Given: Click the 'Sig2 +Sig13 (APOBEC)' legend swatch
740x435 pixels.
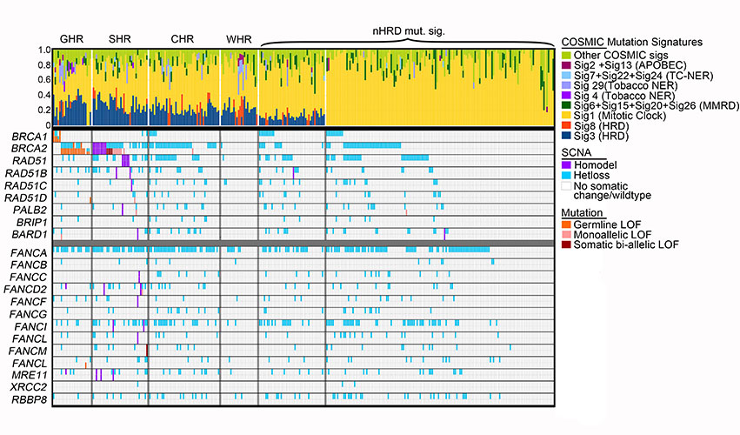Looking at the screenshot, I should coord(566,65).
